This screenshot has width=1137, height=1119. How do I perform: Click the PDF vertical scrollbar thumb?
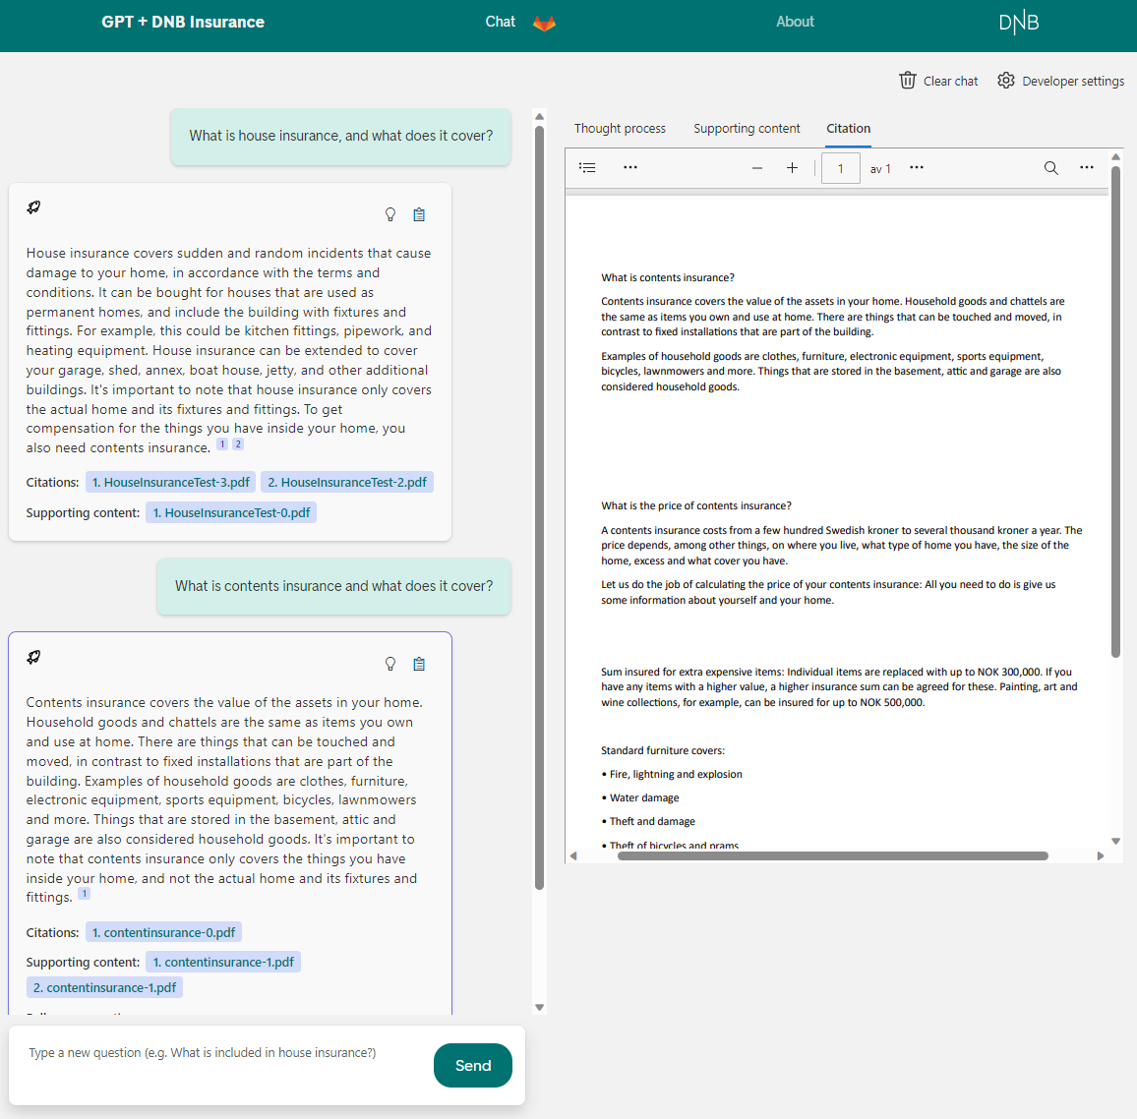click(x=1116, y=412)
